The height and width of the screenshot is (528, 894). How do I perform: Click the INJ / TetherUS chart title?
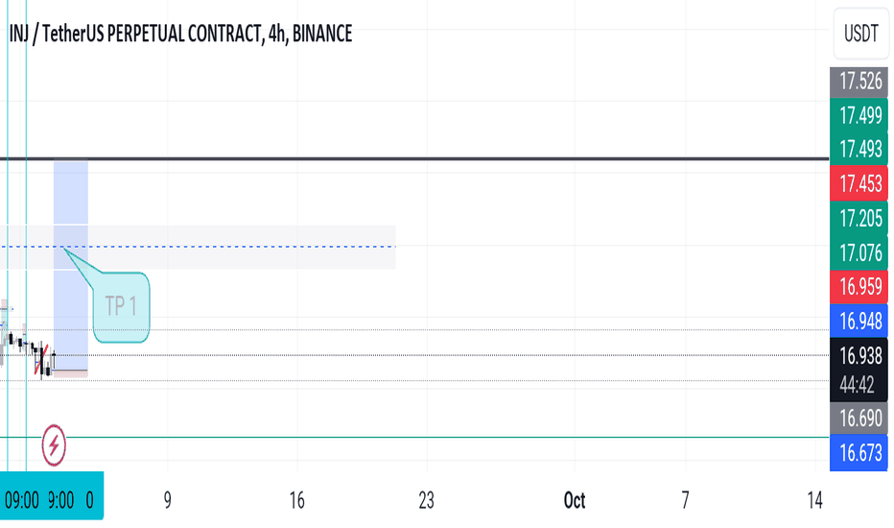180,34
